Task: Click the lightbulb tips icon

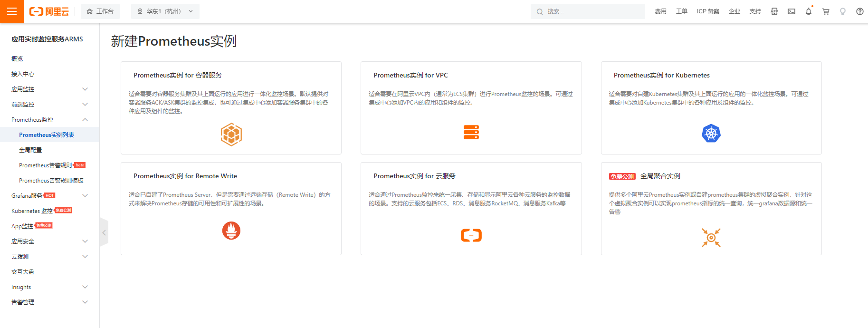Action: click(843, 11)
